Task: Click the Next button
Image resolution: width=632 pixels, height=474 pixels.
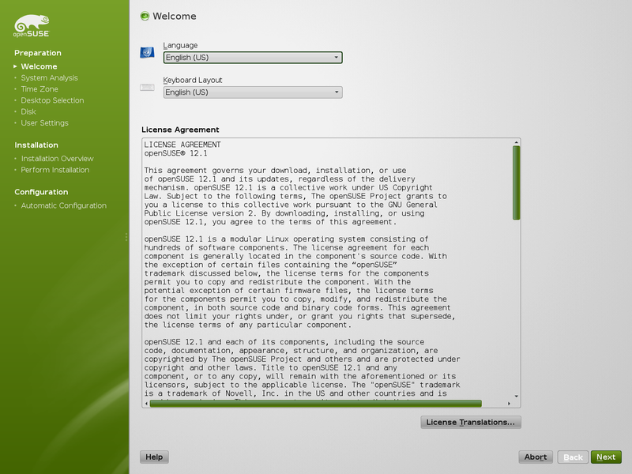Action: tap(606, 457)
